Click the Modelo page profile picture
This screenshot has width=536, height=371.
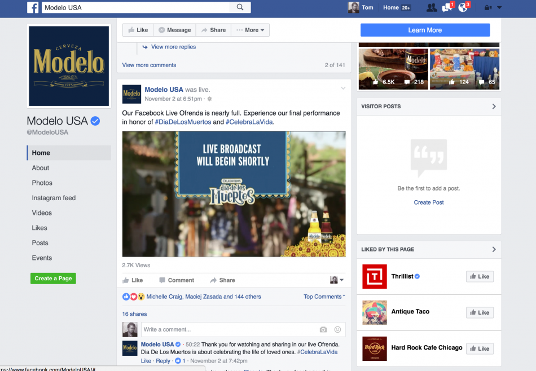(69, 66)
